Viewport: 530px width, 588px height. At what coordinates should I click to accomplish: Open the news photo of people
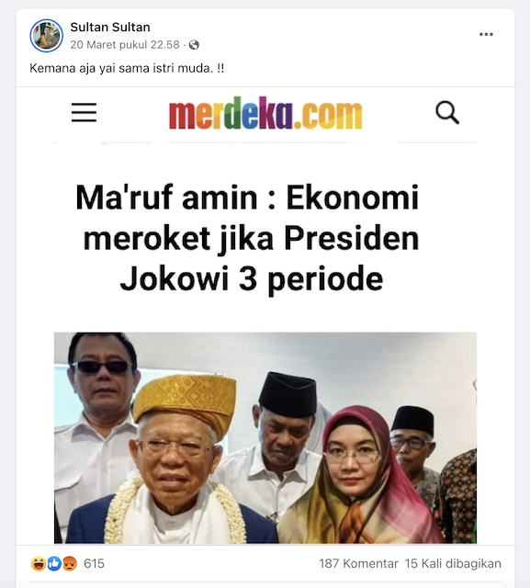coord(265,437)
